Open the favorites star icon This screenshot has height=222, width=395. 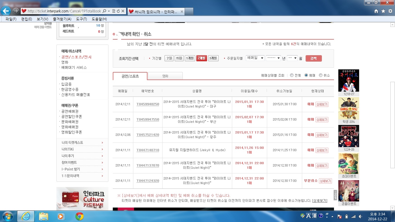[x=383, y=11]
